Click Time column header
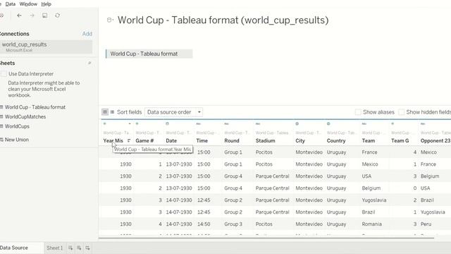 coord(202,140)
